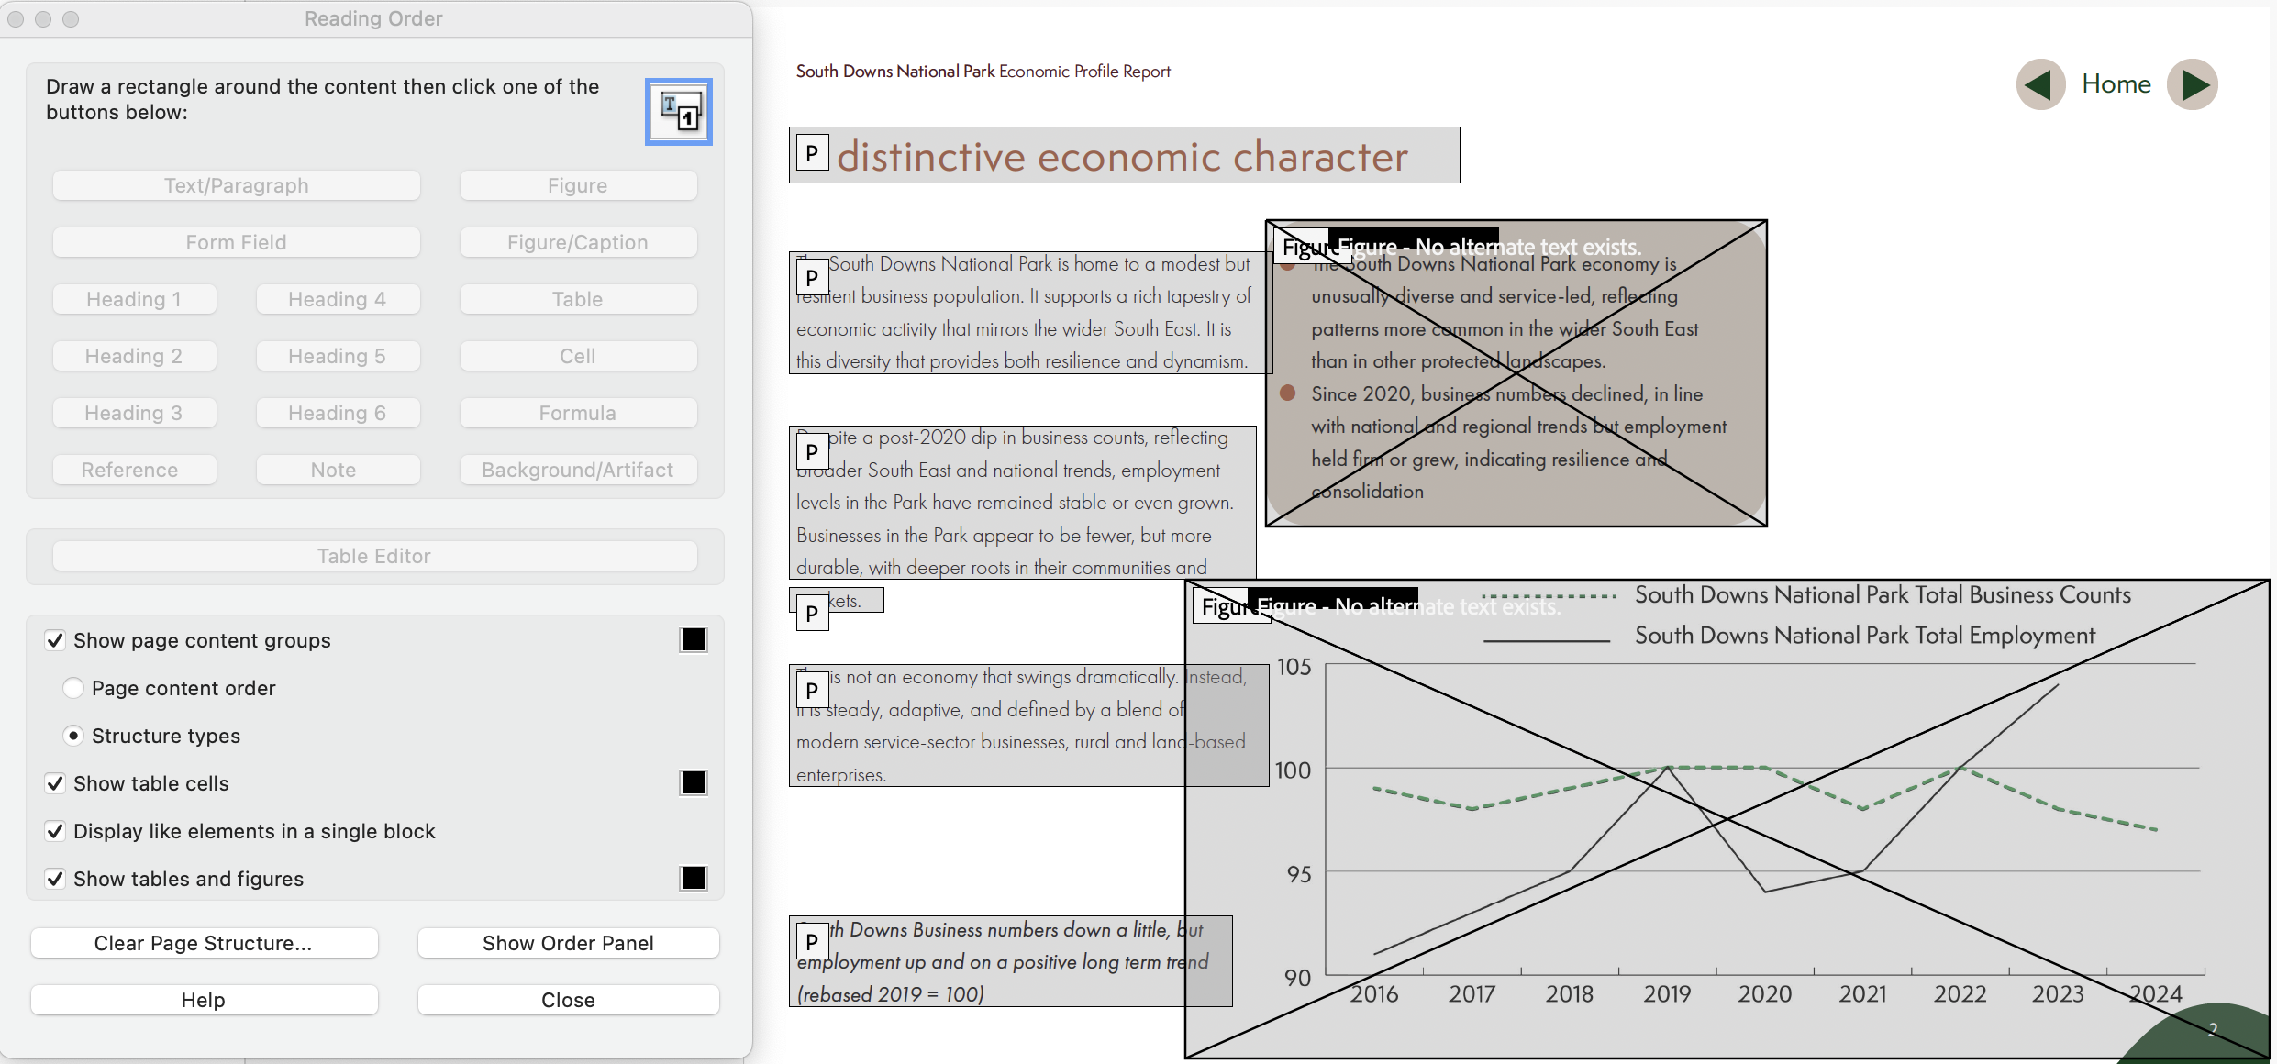Tag selection as Note
Screen dimensions: 2277x1064
tap(338, 470)
